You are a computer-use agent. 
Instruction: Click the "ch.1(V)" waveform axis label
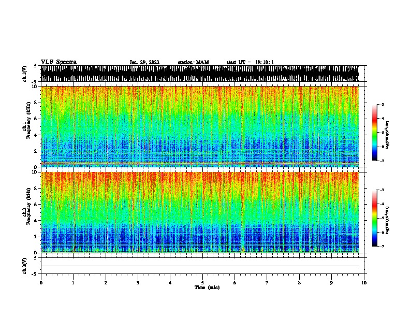click(x=24, y=74)
